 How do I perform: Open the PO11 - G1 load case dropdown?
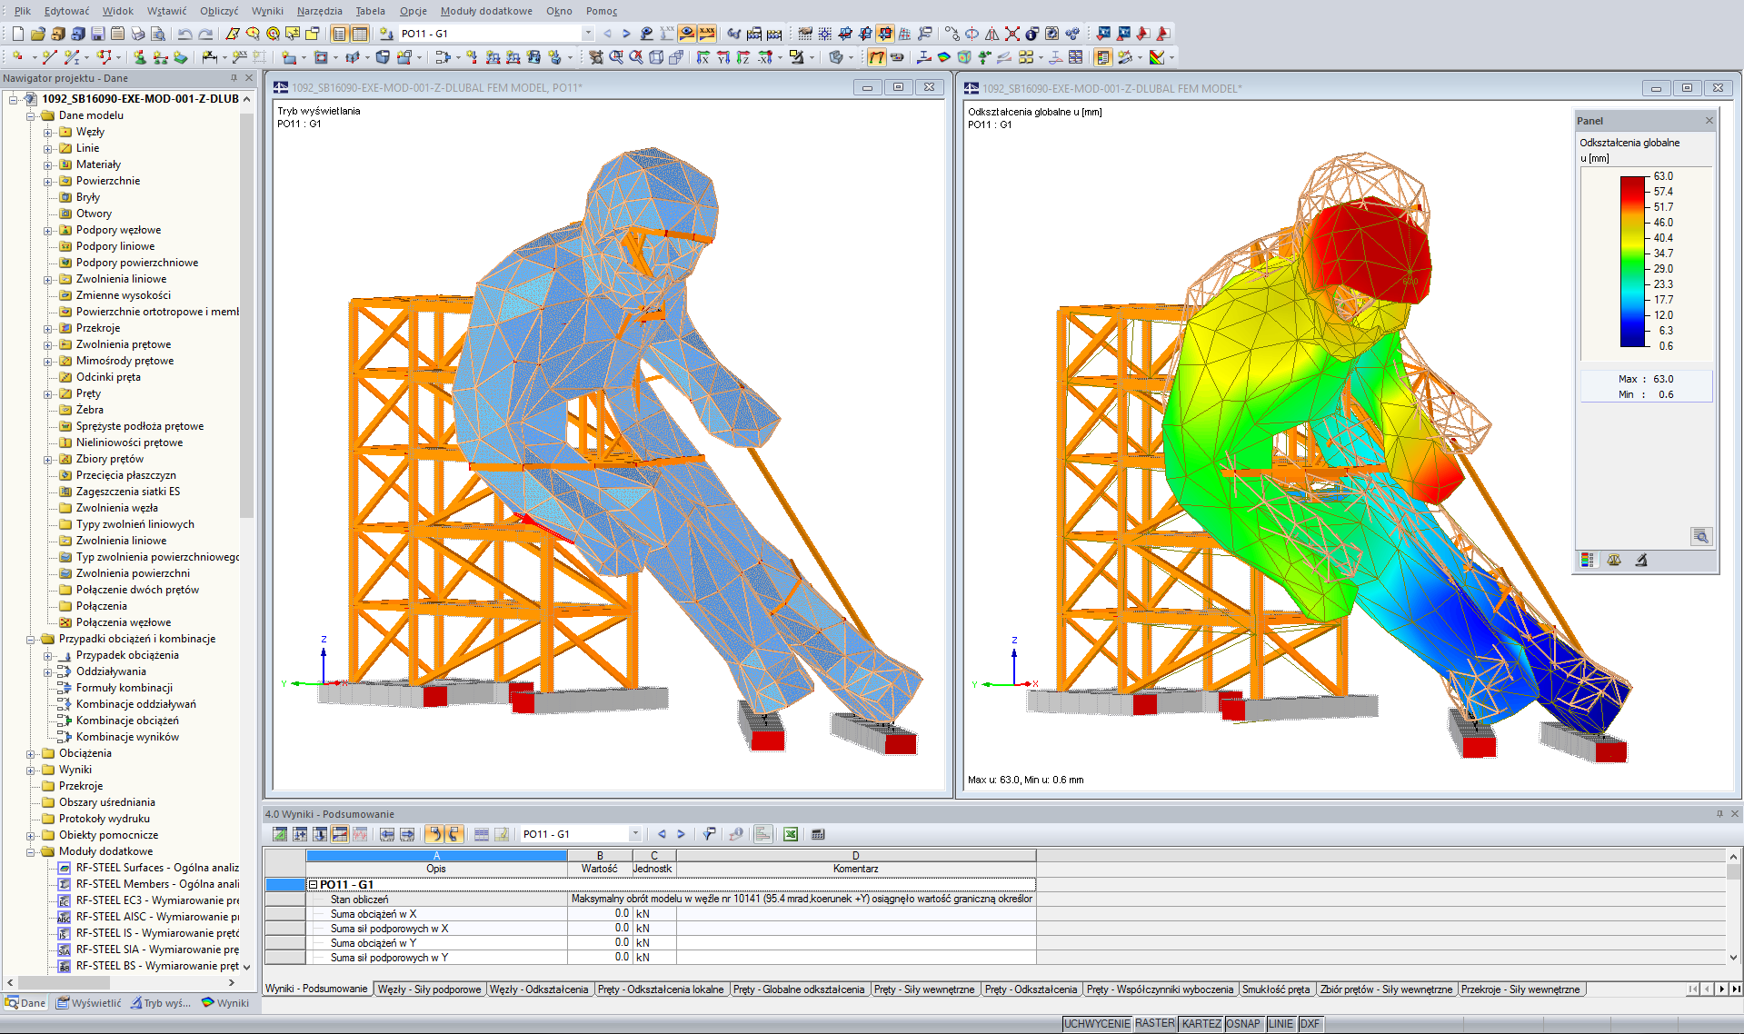588,33
